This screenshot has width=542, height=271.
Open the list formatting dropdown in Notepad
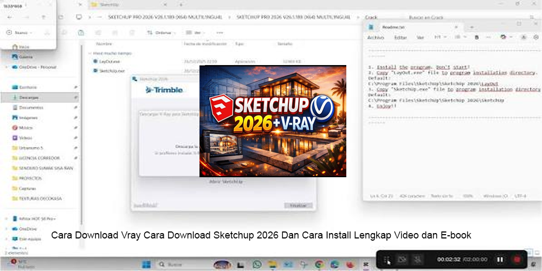(x=460, y=37)
